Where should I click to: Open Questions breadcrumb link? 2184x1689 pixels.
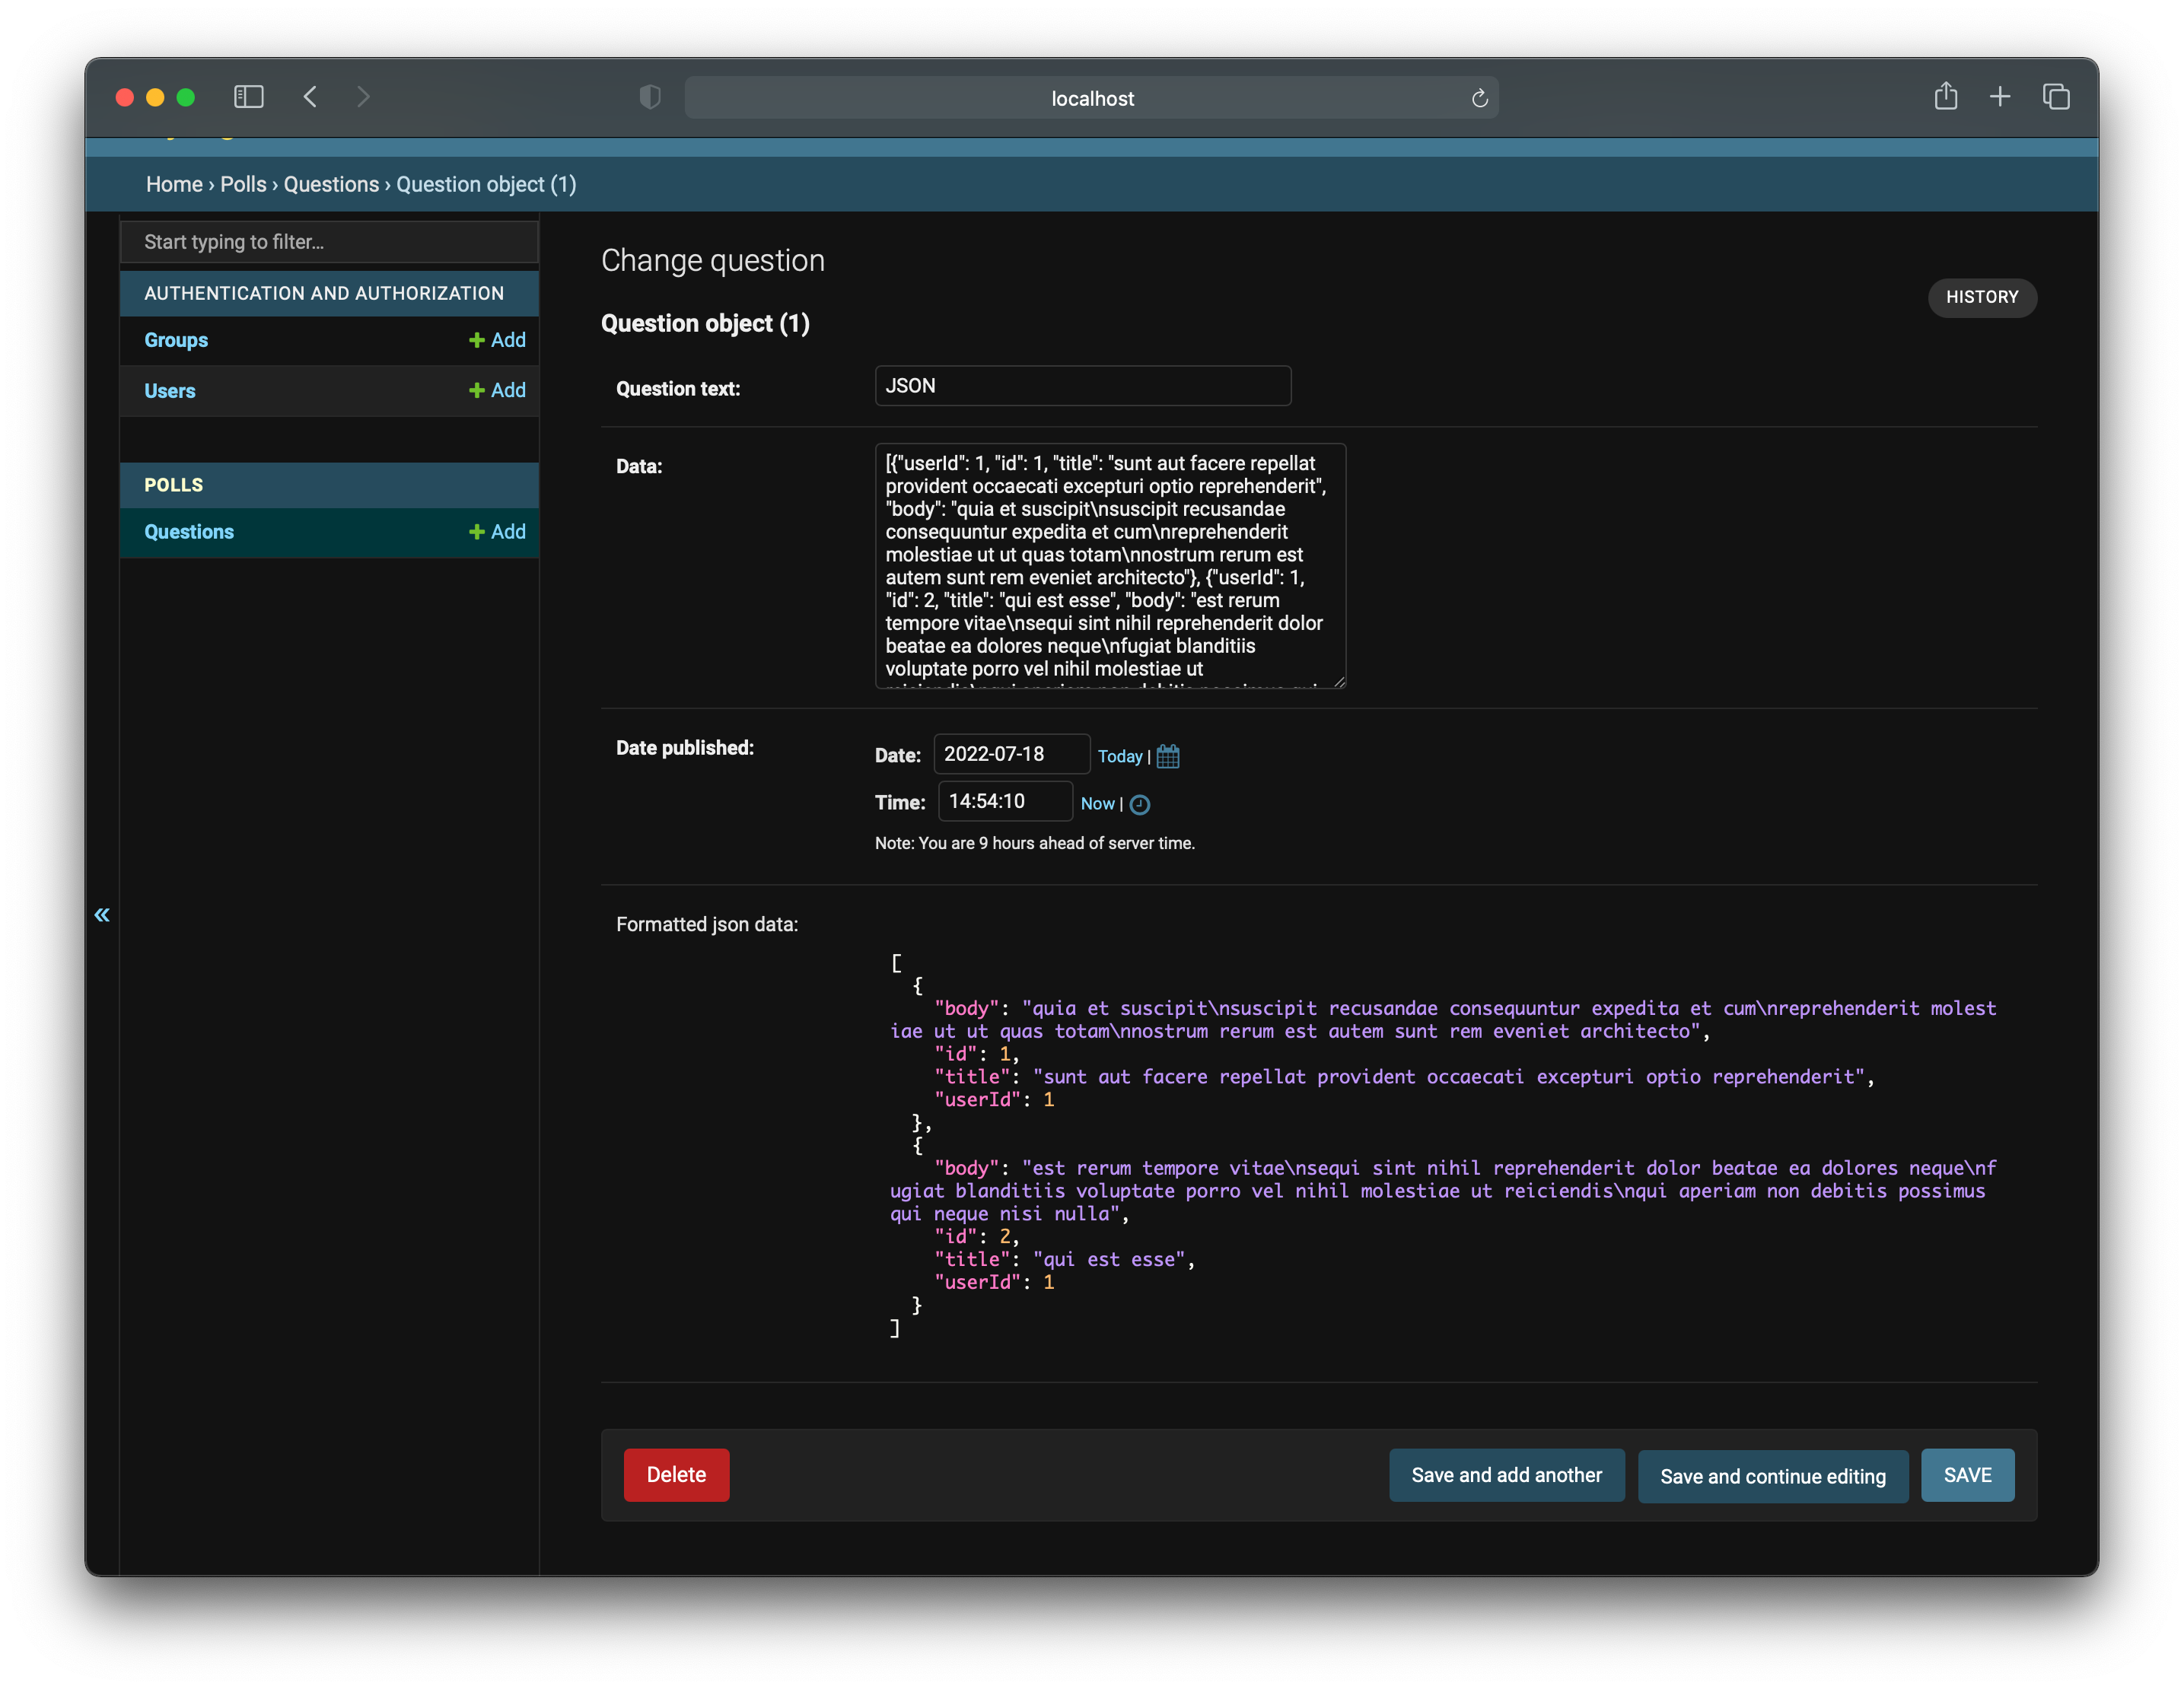[331, 184]
